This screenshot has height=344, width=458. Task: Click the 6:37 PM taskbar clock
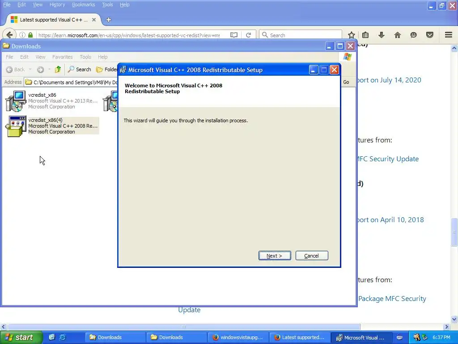[441, 337]
